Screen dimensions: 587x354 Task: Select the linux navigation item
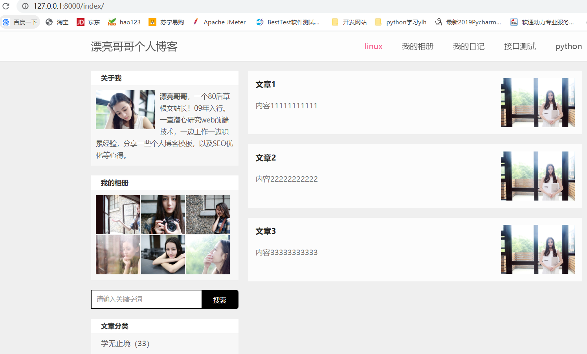pyautogui.click(x=374, y=46)
